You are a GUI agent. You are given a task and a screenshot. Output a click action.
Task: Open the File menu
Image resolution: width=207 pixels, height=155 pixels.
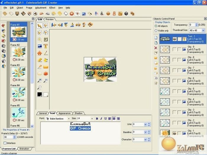pos(5,8)
